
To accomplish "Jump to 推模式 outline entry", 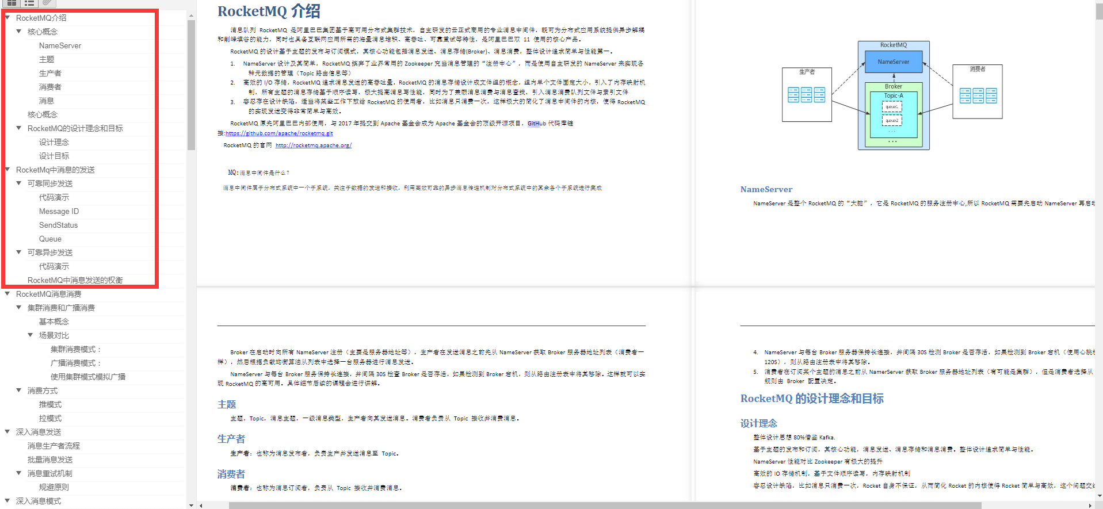I will [50, 404].
